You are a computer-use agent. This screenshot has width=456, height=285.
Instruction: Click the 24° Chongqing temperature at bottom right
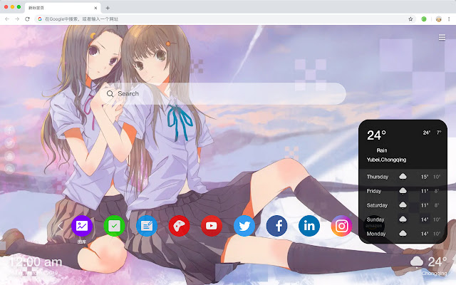pos(437,262)
